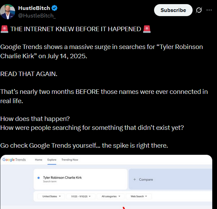Expand the United States region dropdown
Viewport: 217px width, 209px height.
[x=52, y=196]
